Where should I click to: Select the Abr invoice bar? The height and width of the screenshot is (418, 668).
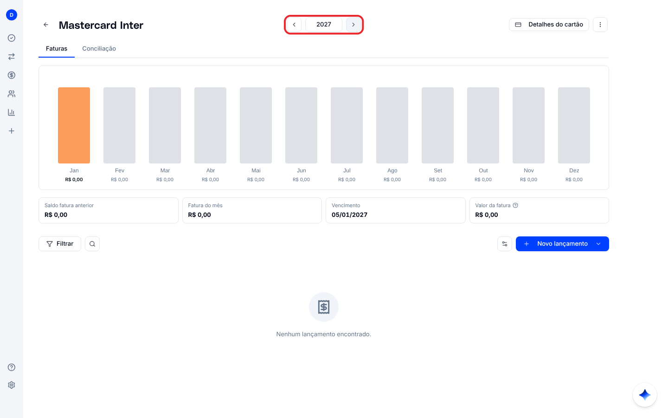click(211, 125)
